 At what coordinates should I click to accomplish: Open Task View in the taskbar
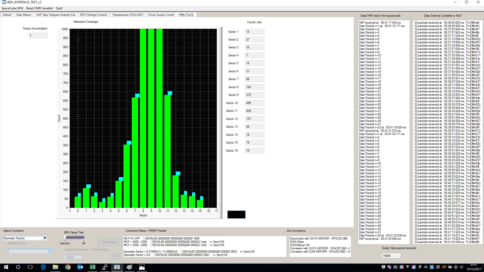tap(30, 267)
